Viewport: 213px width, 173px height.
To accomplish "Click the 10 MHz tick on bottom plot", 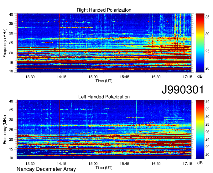I will (11, 158).
